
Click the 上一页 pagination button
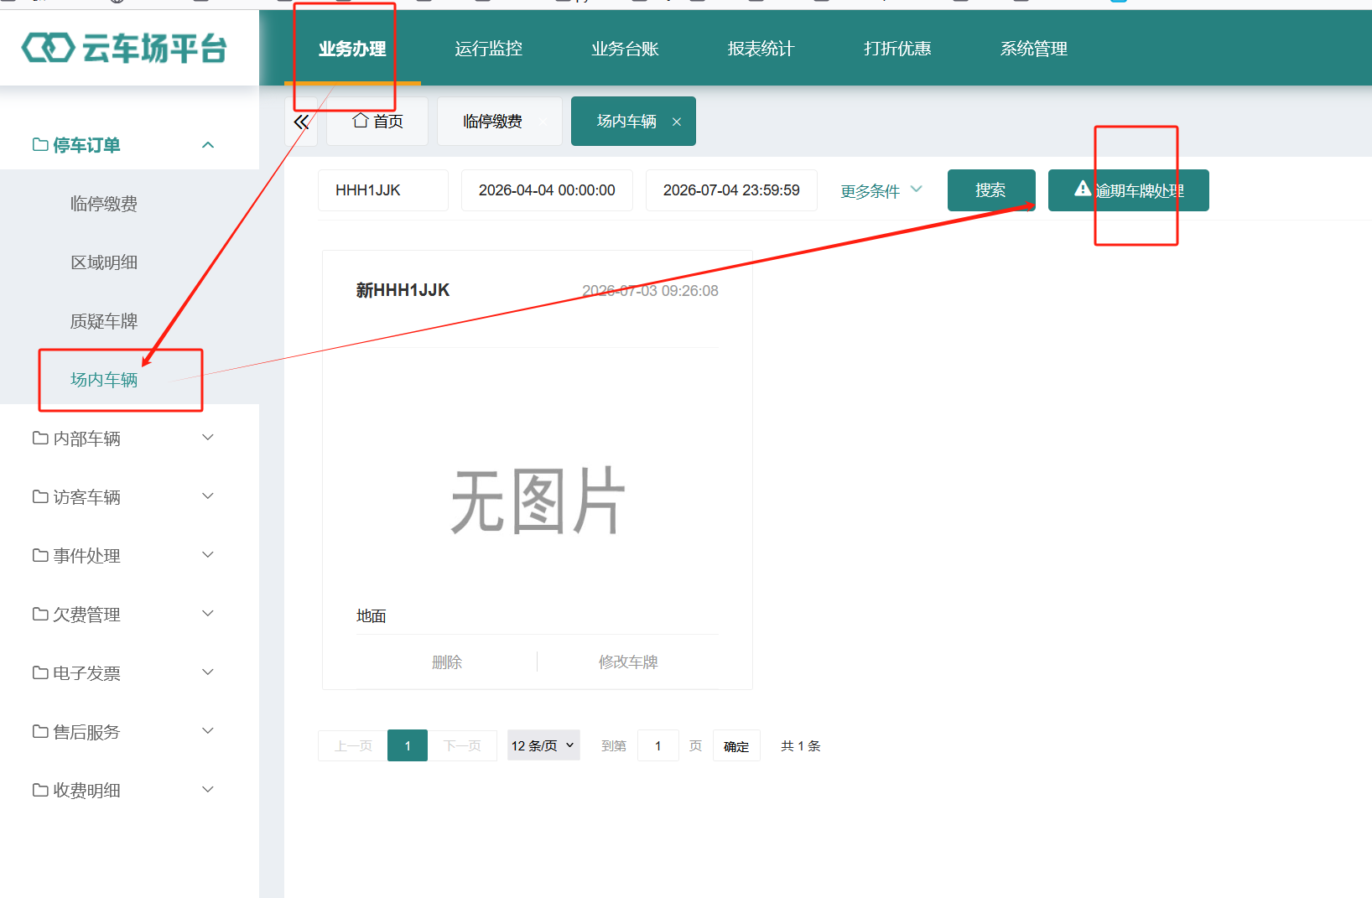pos(353,745)
